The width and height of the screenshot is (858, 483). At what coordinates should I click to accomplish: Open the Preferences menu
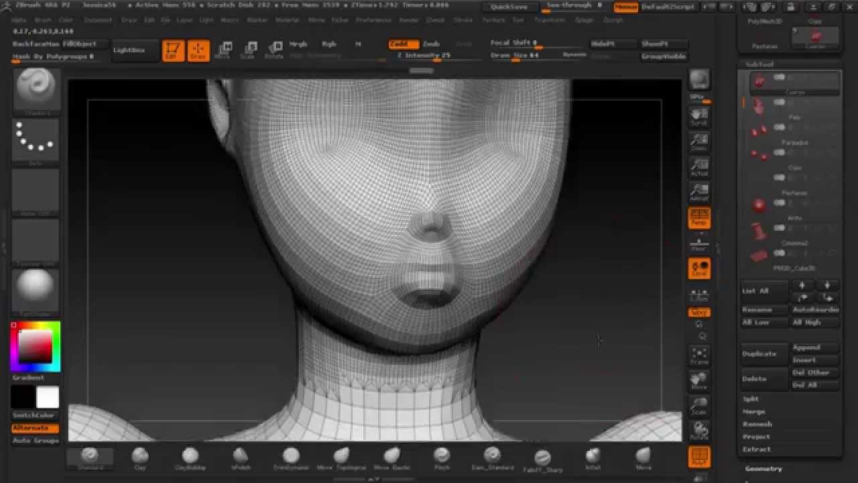[x=373, y=20]
